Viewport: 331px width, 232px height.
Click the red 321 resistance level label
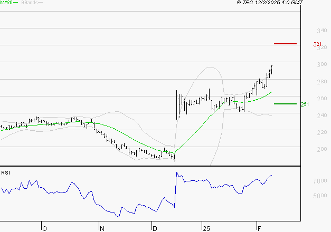tap(317, 44)
